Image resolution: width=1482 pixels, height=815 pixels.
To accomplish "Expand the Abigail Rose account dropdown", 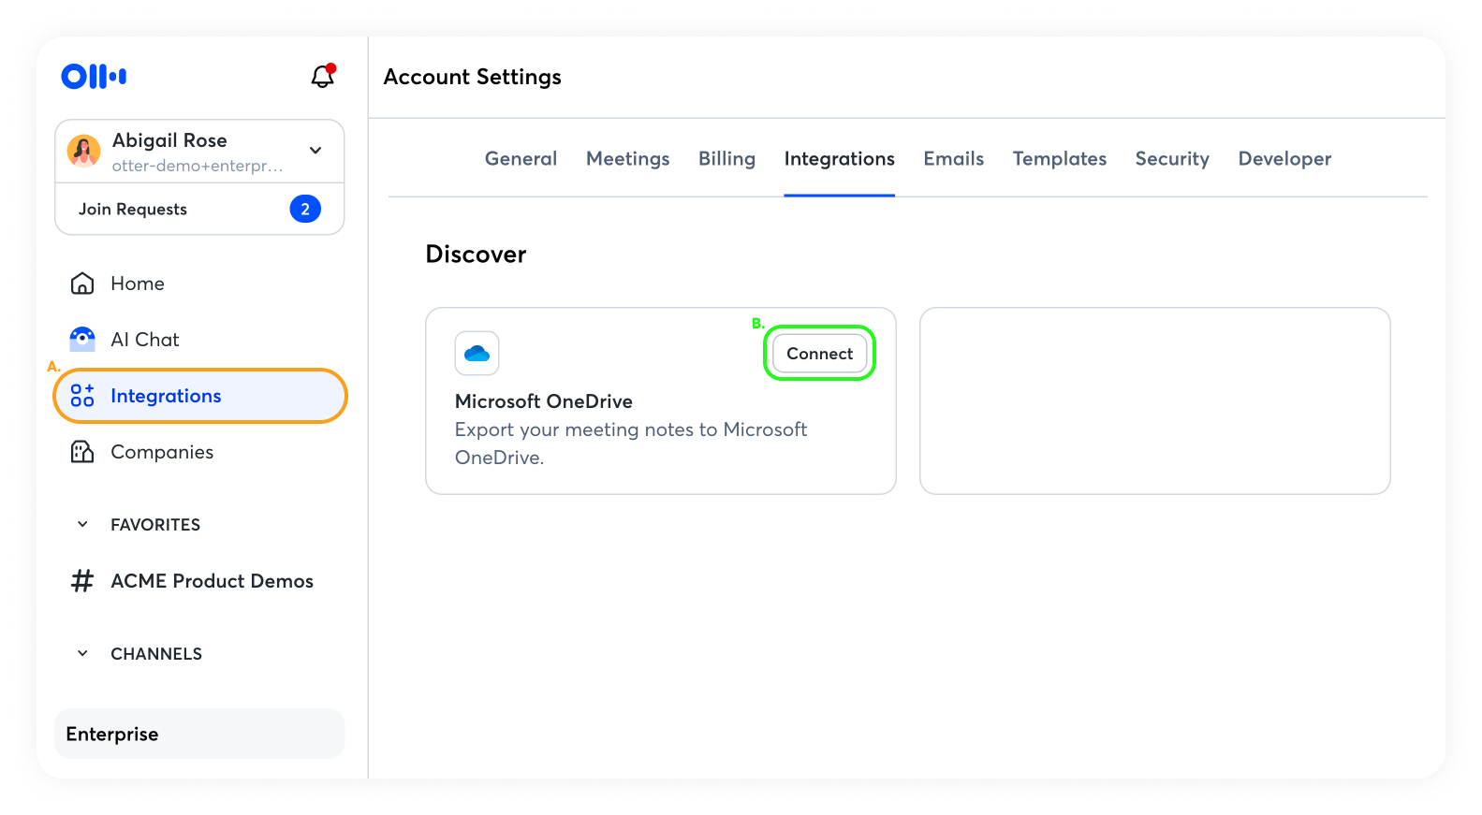I will pos(315,151).
